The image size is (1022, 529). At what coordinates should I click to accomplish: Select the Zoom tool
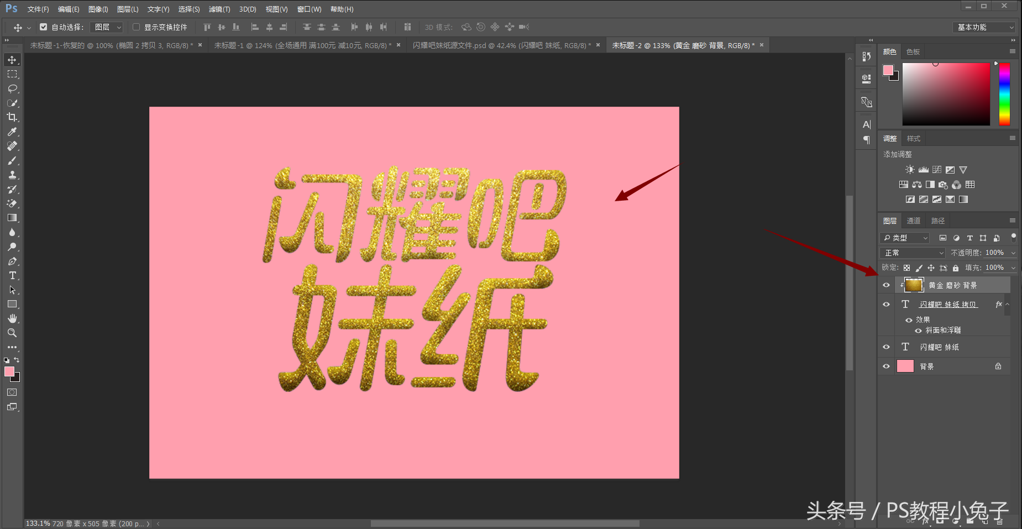12,333
